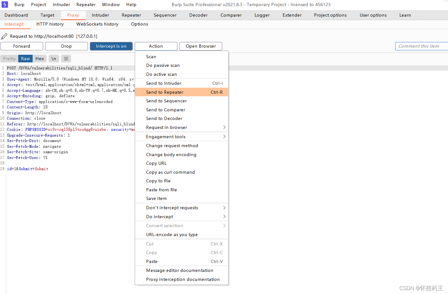Click the pencil edit icon beside Request to

pos(4,36)
